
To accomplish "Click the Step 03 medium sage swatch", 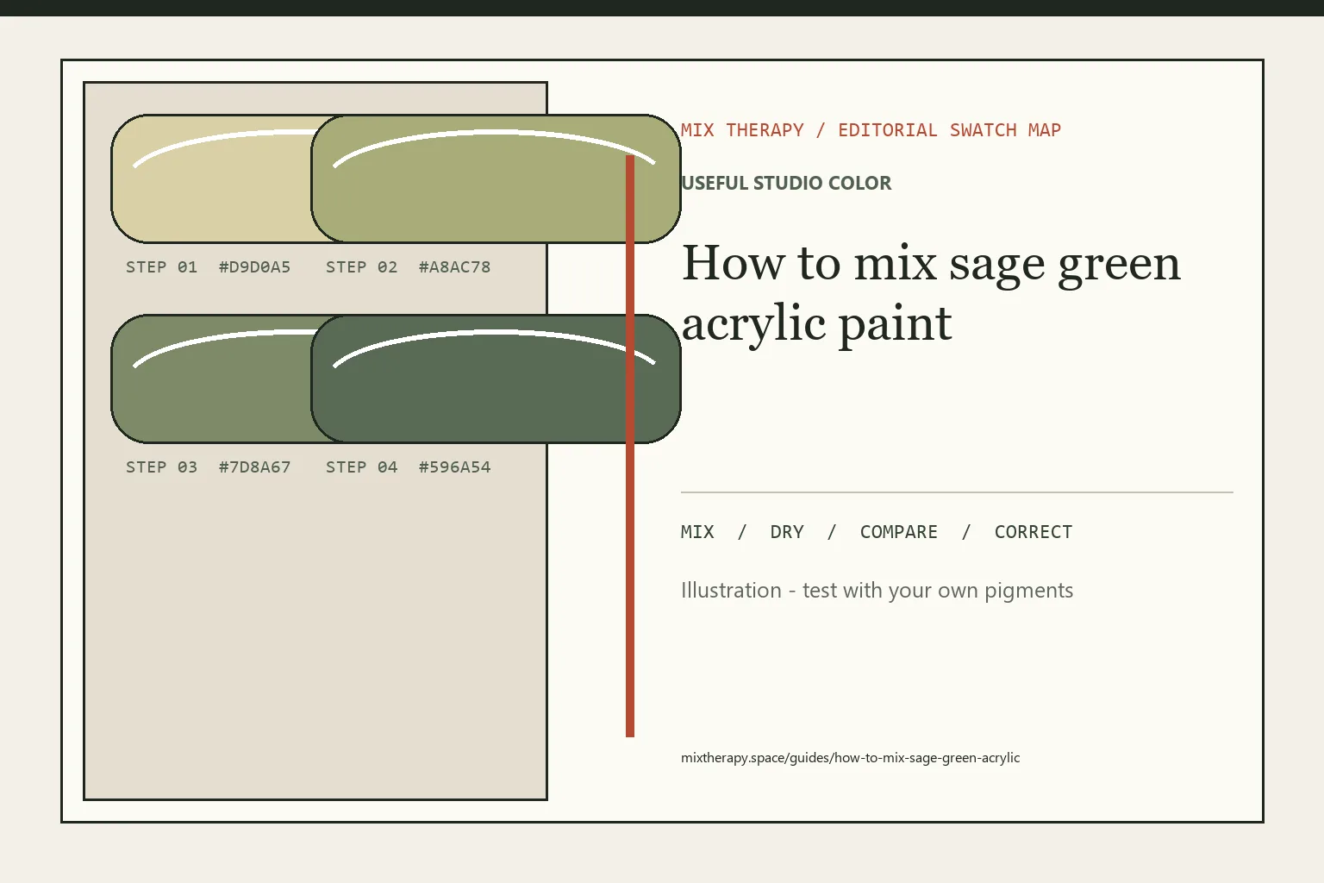I will (x=211, y=379).
